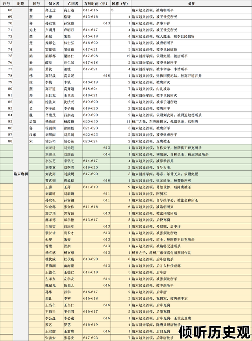Viewport: 252px width, 341px height.
Task: Click the 617-623 duration cell
Action: click(x=96, y=338)
